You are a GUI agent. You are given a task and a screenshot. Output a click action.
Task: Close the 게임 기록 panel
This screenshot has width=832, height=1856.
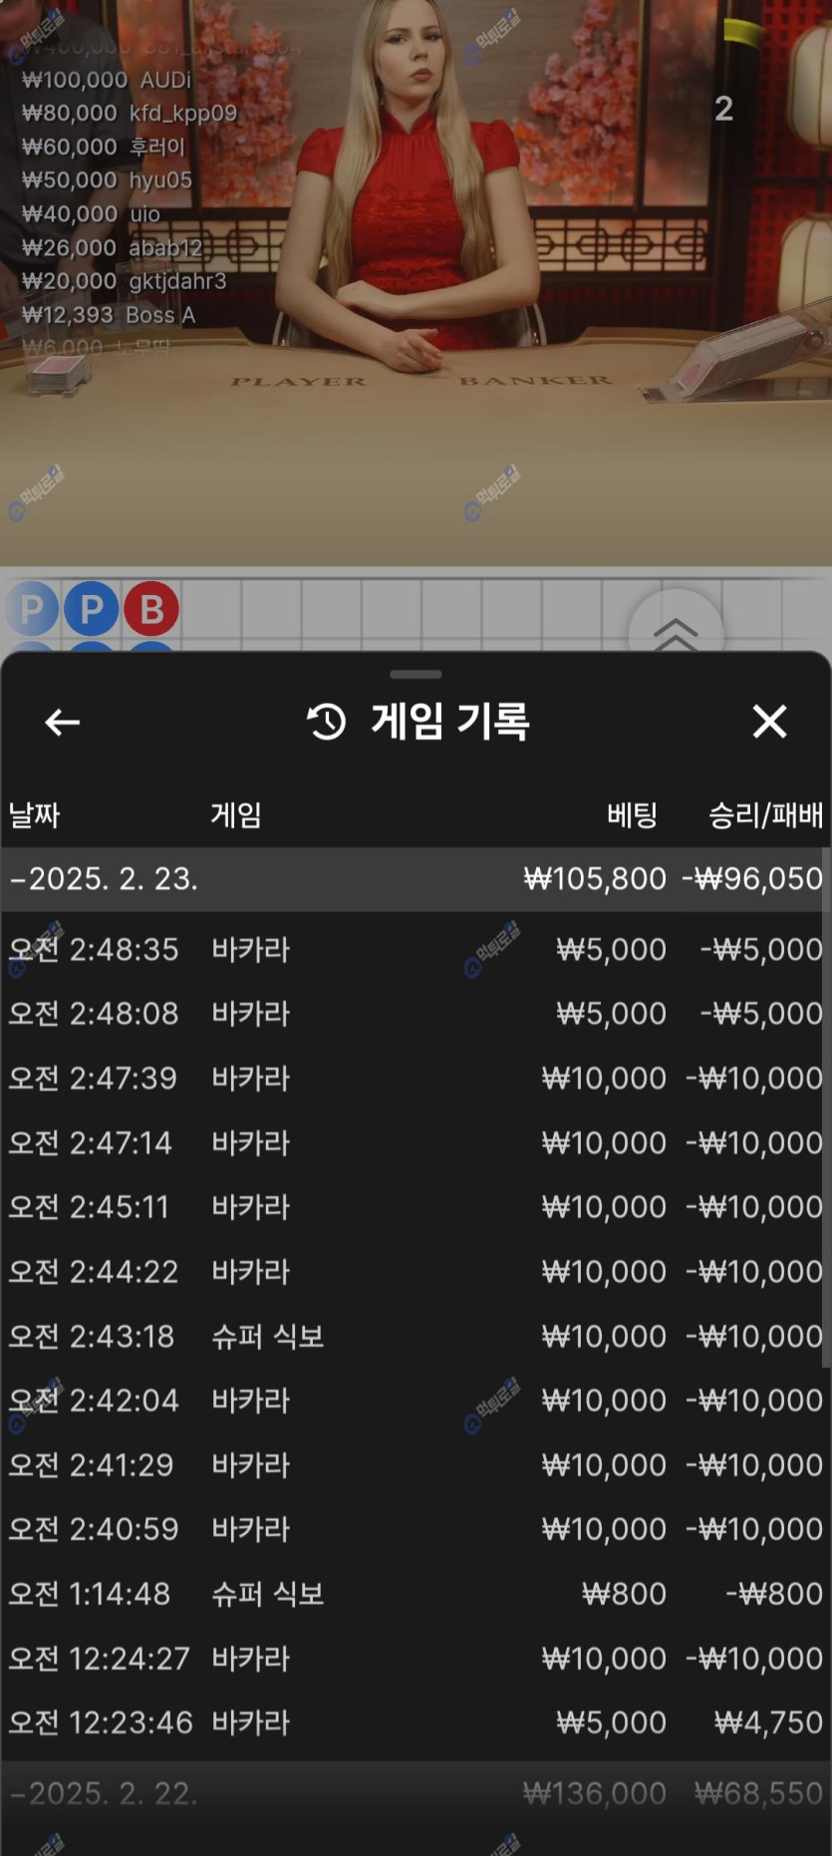pos(769,721)
